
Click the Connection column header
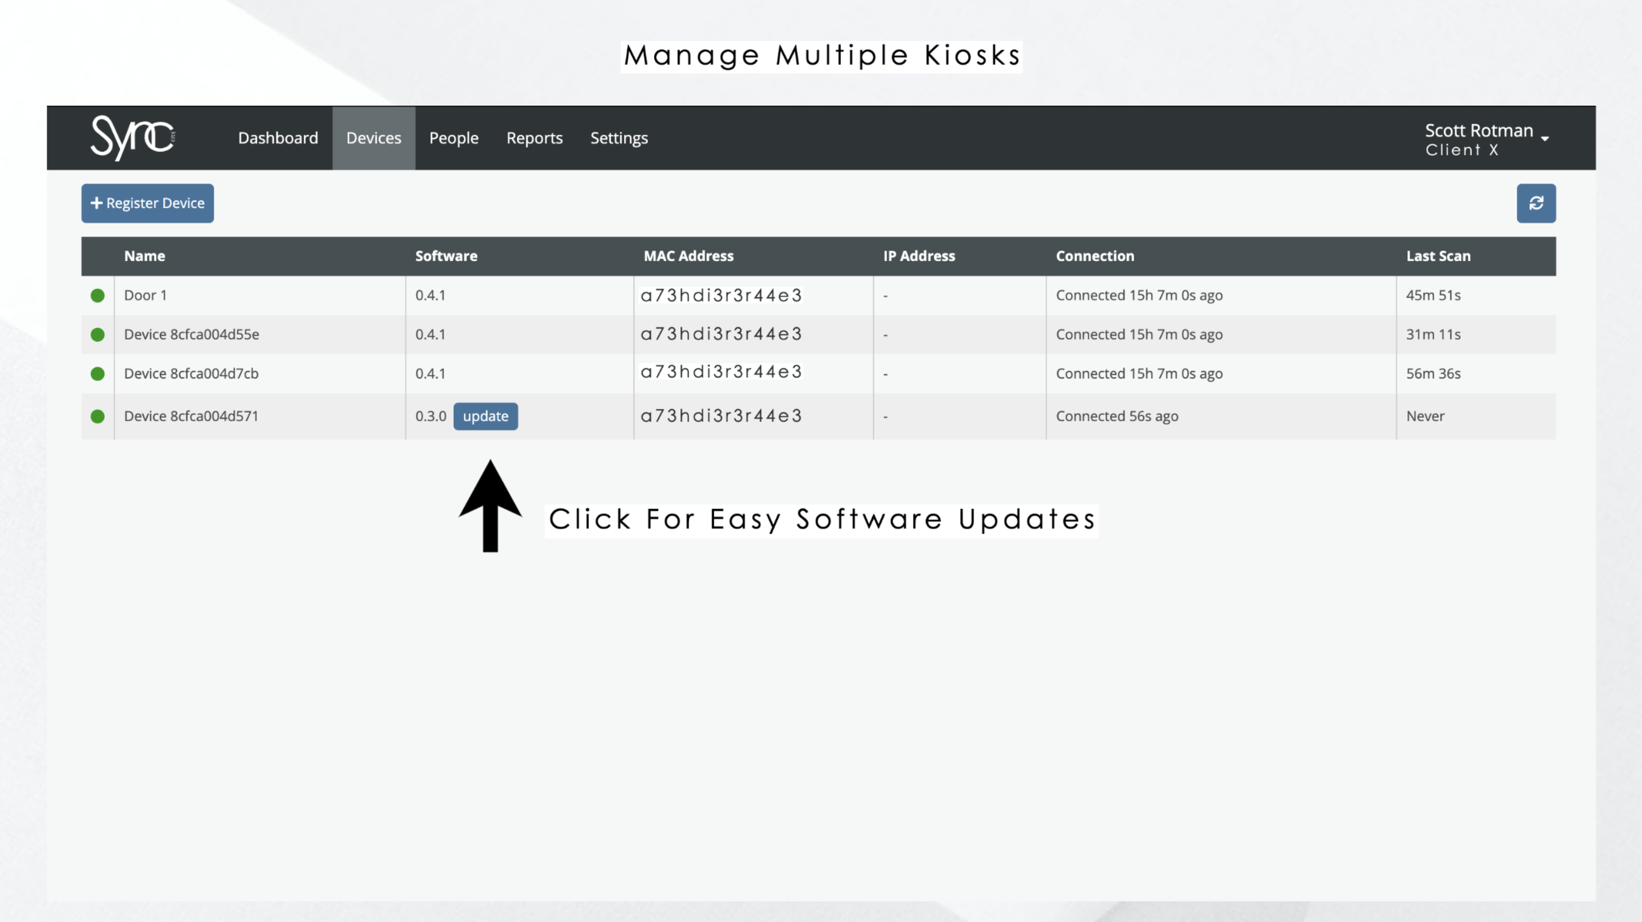tap(1094, 256)
